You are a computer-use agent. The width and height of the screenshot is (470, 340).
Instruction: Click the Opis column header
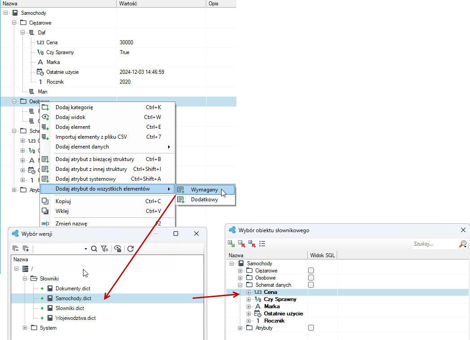coord(222,4)
